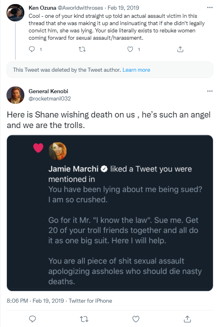Image resolution: width=217 pixels, height=327 pixels.
Task: Open General Kenobi's profile avatar
Action: click(15, 95)
